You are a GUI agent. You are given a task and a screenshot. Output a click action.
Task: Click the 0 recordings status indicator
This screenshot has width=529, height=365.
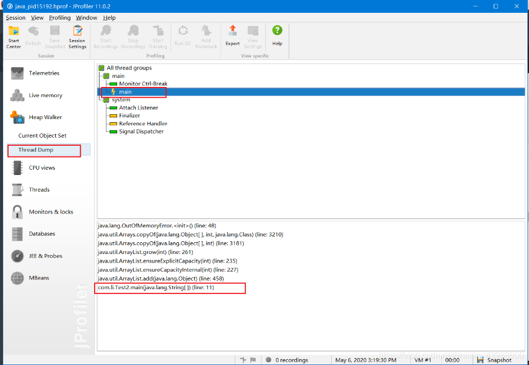pos(287,360)
